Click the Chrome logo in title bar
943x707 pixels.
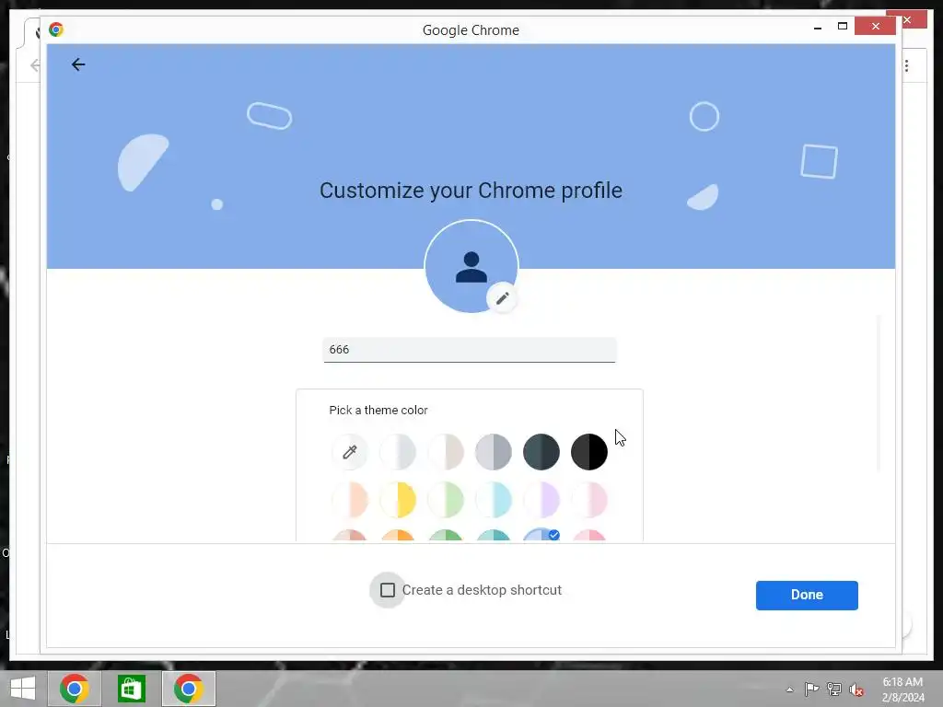pyautogui.click(x=56, y=29)
